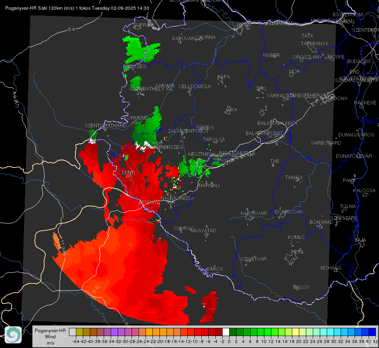Click the 'BONYHAD' city label
The image size is (379, 348).
tap(321, 222)
